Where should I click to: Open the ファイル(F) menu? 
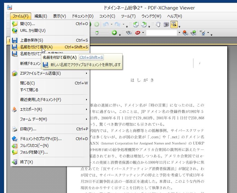coord(20,16)
